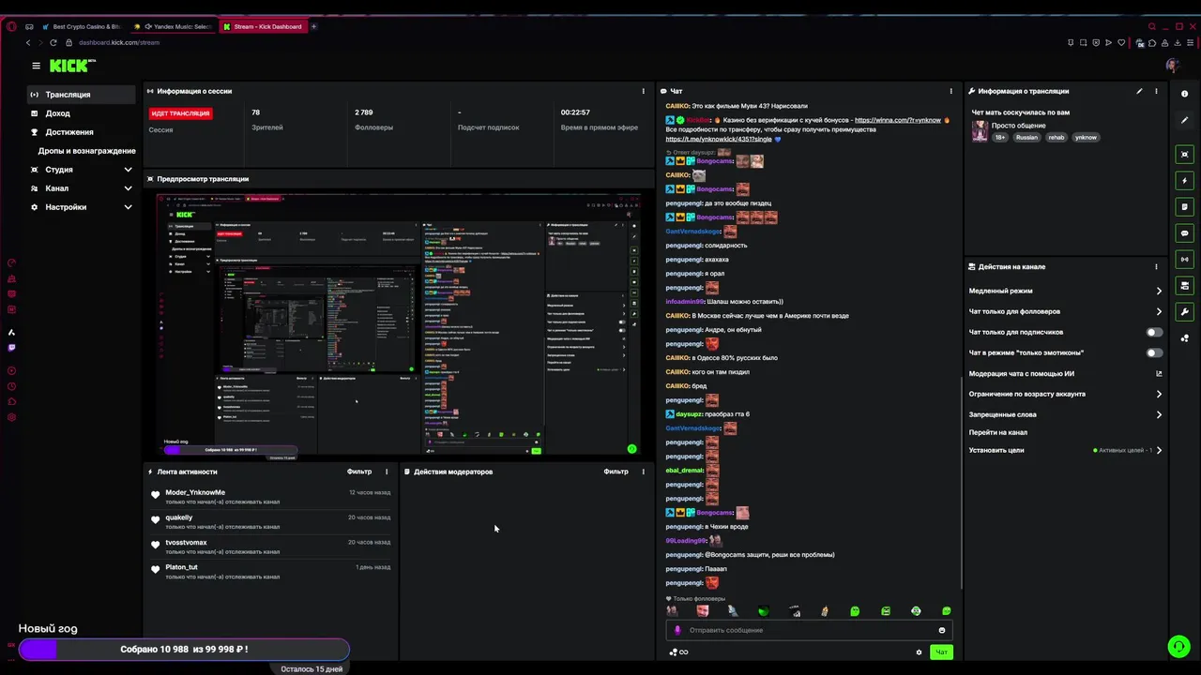
Task: Click the green Чат send button
Action: 941,652
